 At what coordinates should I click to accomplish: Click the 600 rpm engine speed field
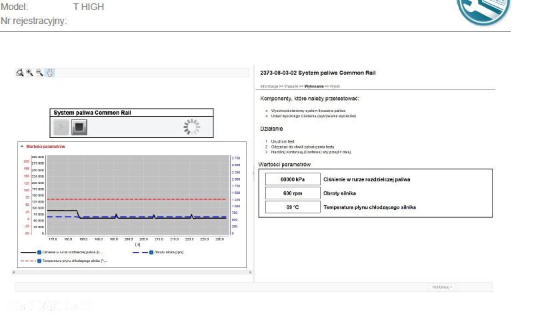click(x=293, y=193)
